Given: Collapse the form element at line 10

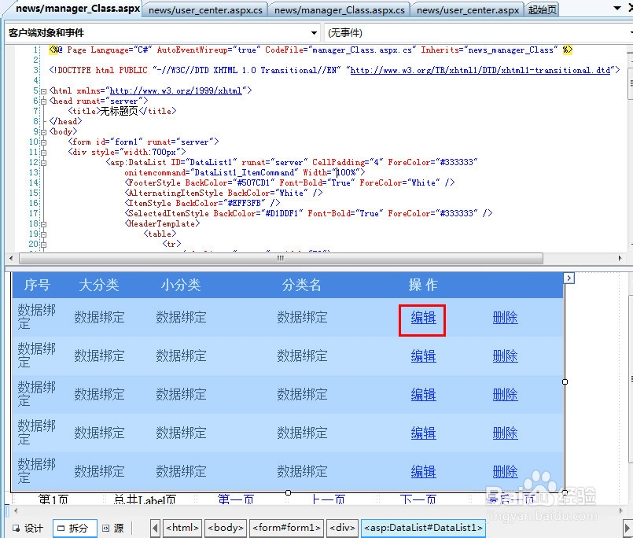Looking at the screenshot, I should (43, 142).
